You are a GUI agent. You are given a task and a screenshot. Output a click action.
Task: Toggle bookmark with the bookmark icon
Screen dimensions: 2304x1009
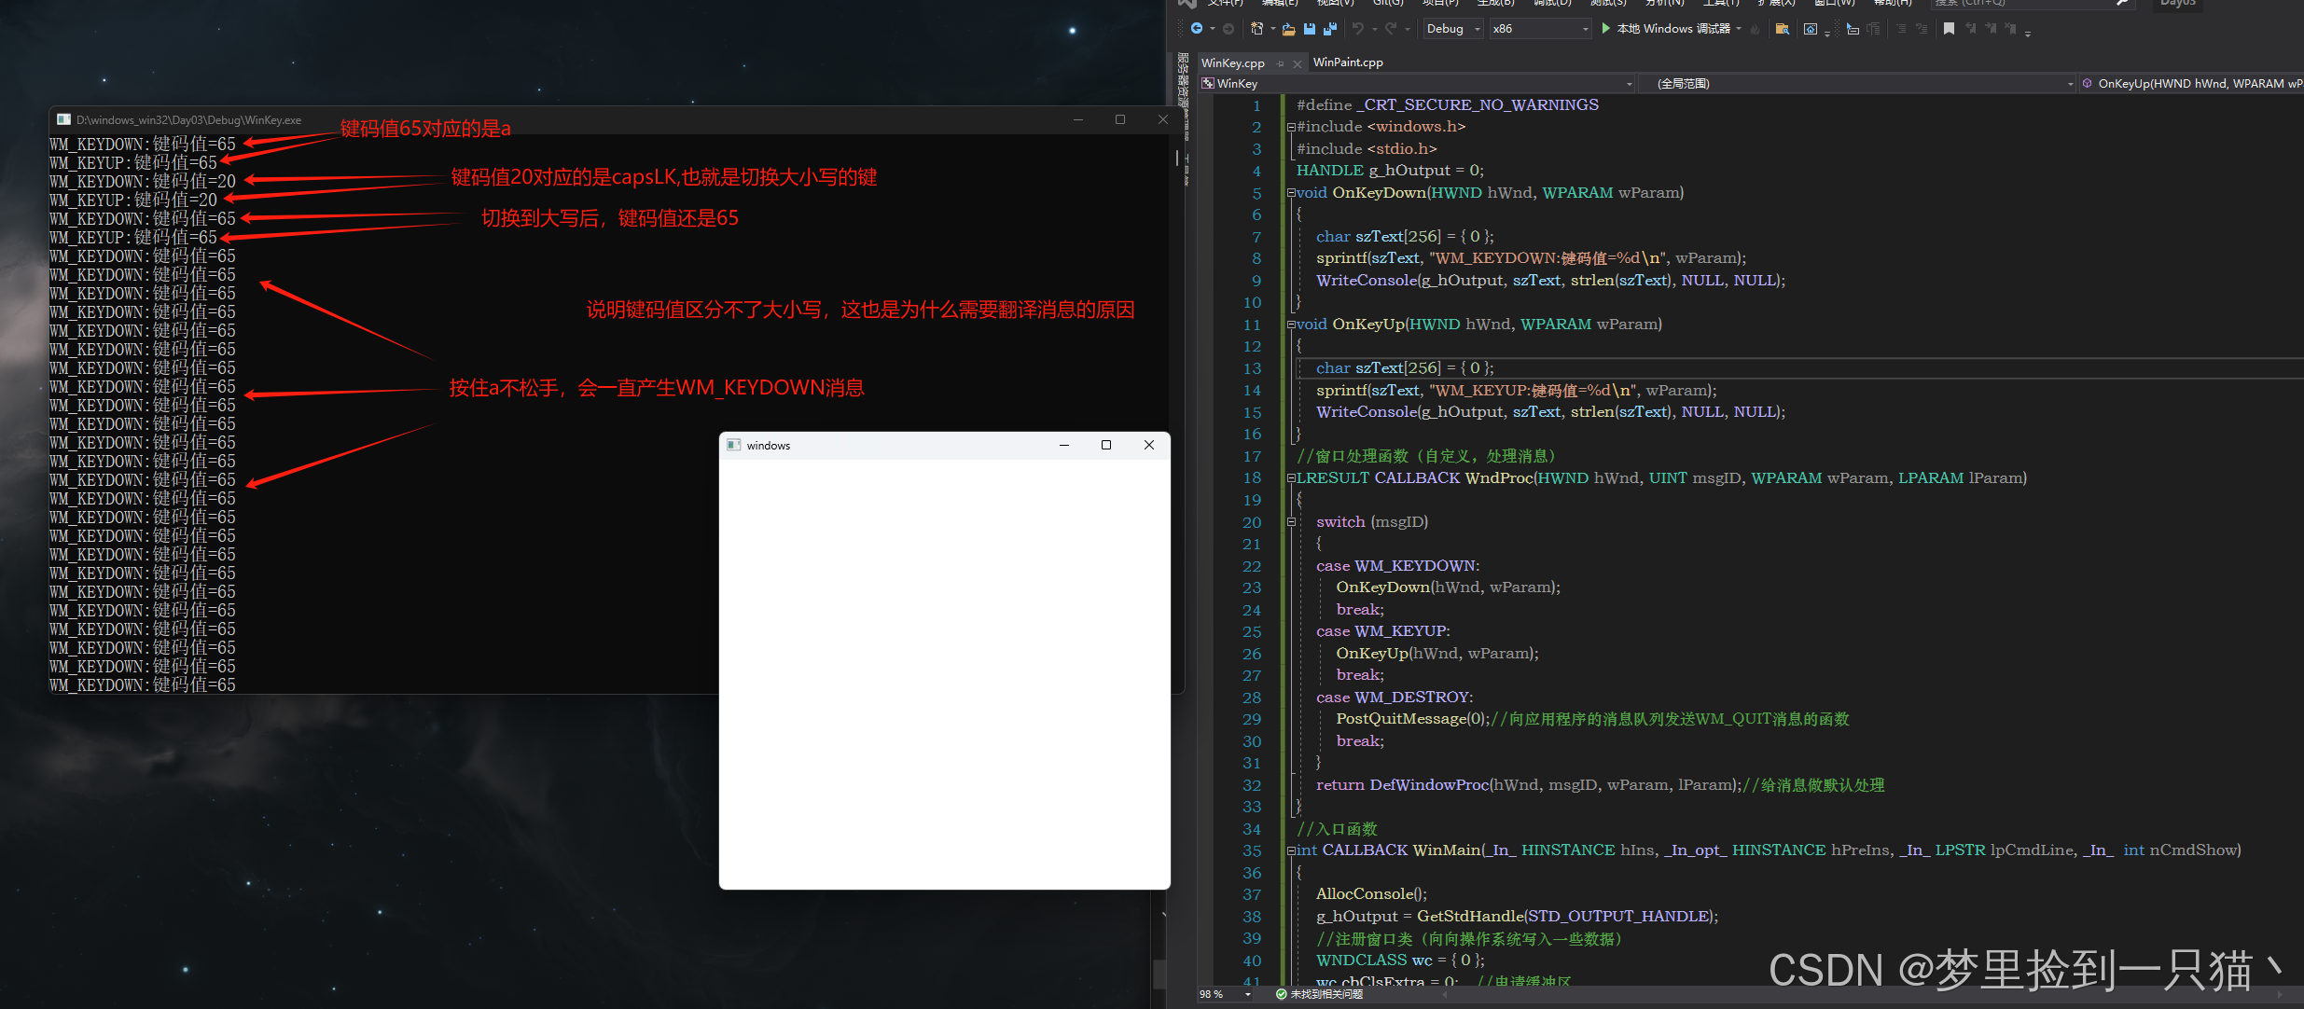1949,29
